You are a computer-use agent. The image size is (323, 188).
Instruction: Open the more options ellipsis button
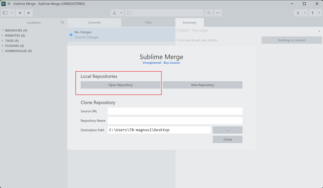218,13
